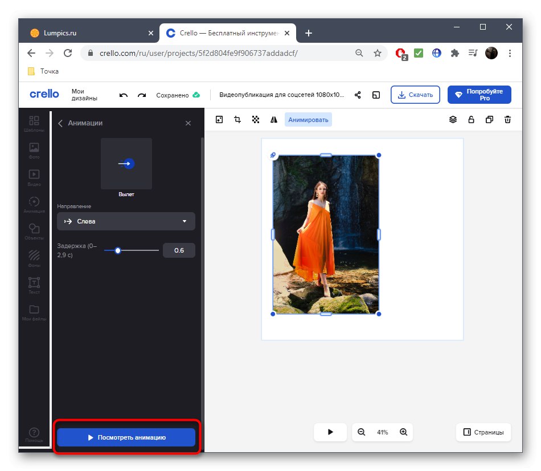Click the share design icon
The image size is (541, 471).
(x=358, y=95)
